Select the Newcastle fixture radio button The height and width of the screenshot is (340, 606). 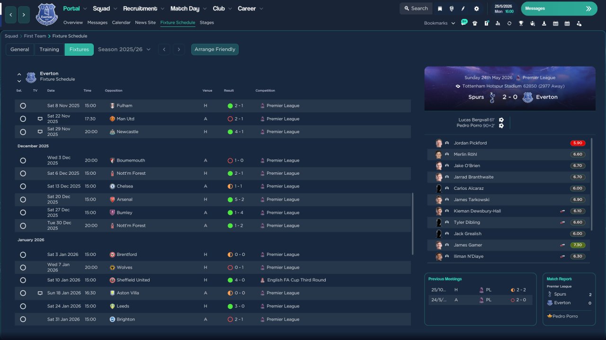point(23,132)
